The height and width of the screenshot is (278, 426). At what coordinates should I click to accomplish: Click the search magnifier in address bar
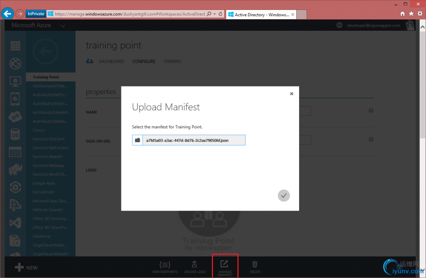[x=209, y=14]
